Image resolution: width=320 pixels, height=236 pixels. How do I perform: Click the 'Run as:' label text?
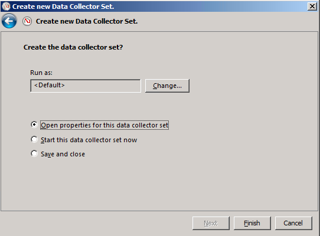(x=41, y=73)
